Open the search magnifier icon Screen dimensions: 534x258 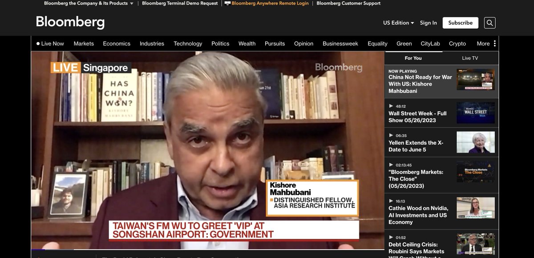pyautogui.click(x=489, y=23)
